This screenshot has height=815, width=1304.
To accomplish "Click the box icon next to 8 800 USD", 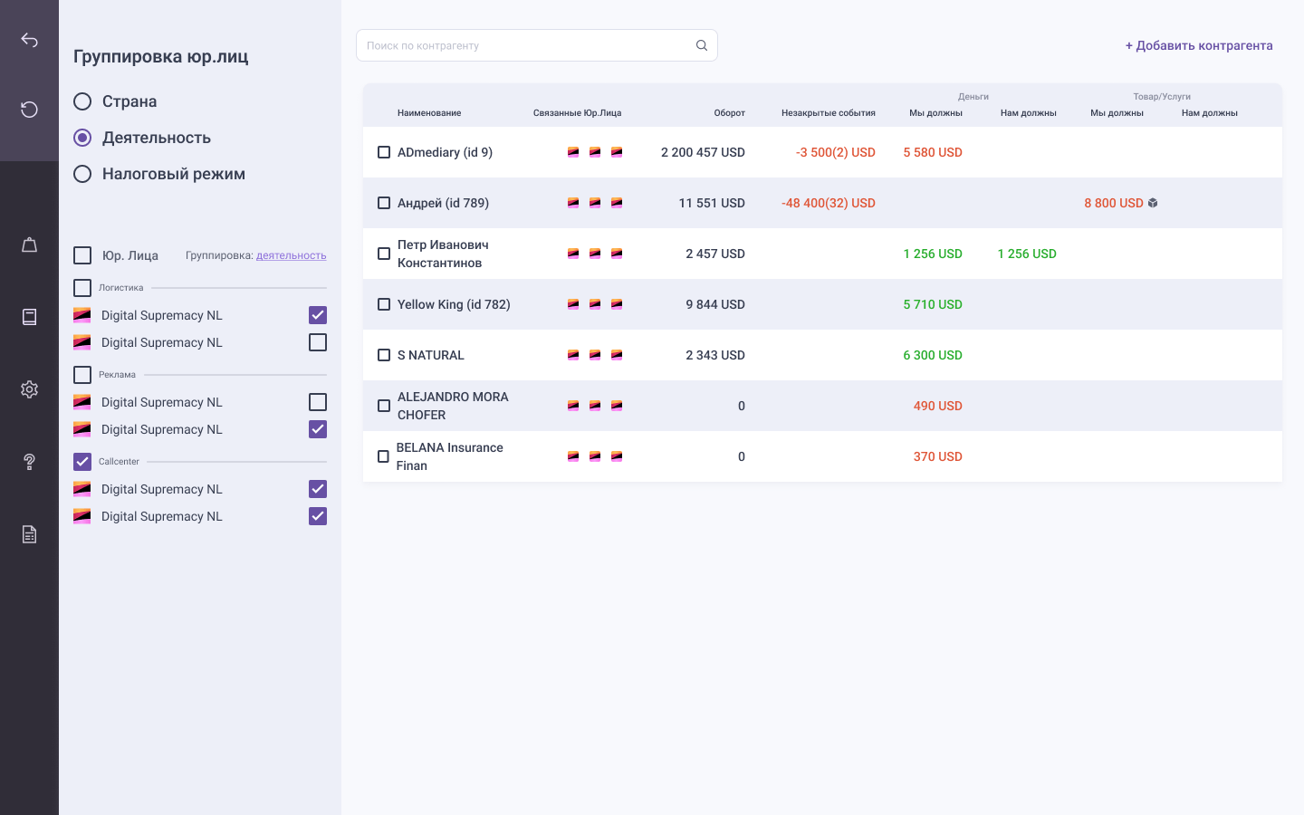I will (1153, 203).
